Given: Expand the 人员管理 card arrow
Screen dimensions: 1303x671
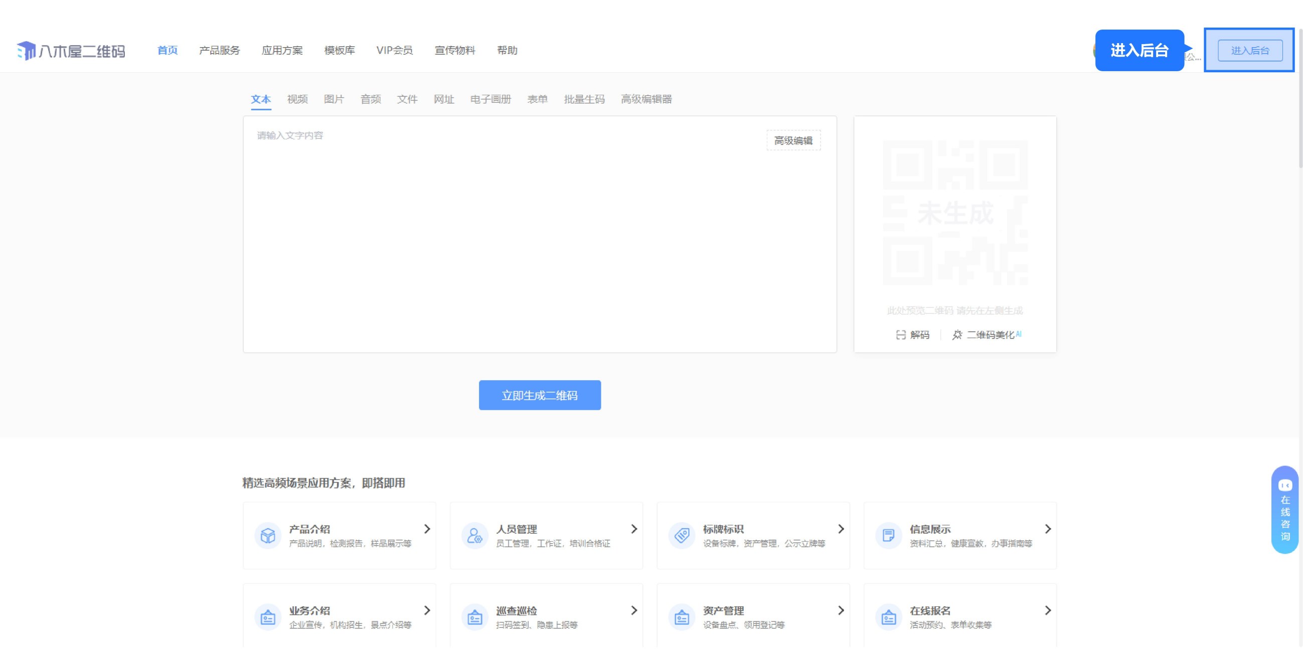Looking at the screenshot, I should pyautogui.click(x=634, y=529).
